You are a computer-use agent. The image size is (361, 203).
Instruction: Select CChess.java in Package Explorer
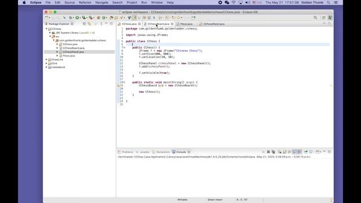70,44
